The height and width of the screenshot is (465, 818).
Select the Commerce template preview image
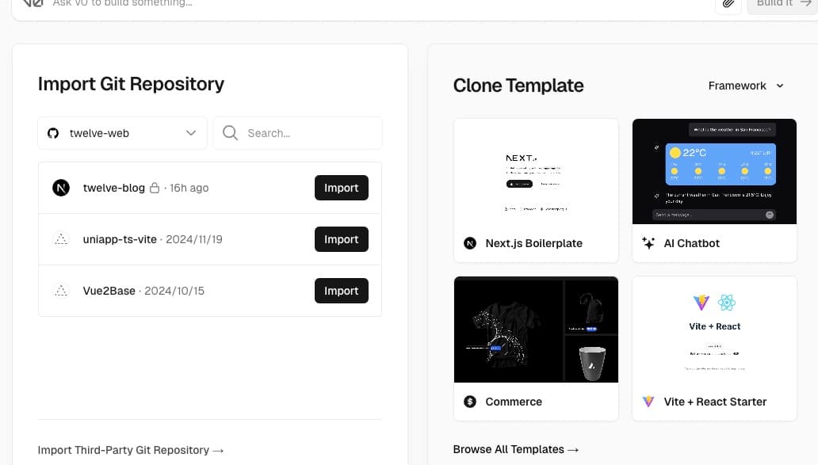point(536,330)
